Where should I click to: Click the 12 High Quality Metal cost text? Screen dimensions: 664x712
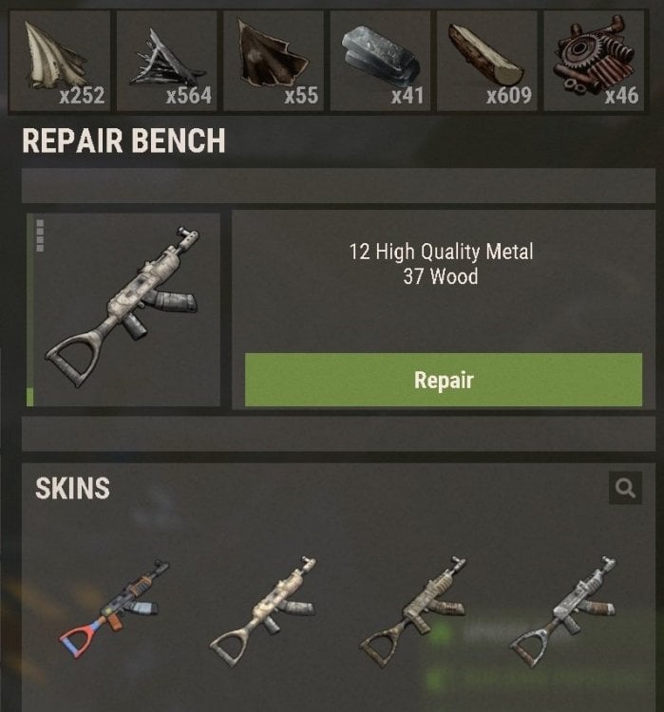441,252
